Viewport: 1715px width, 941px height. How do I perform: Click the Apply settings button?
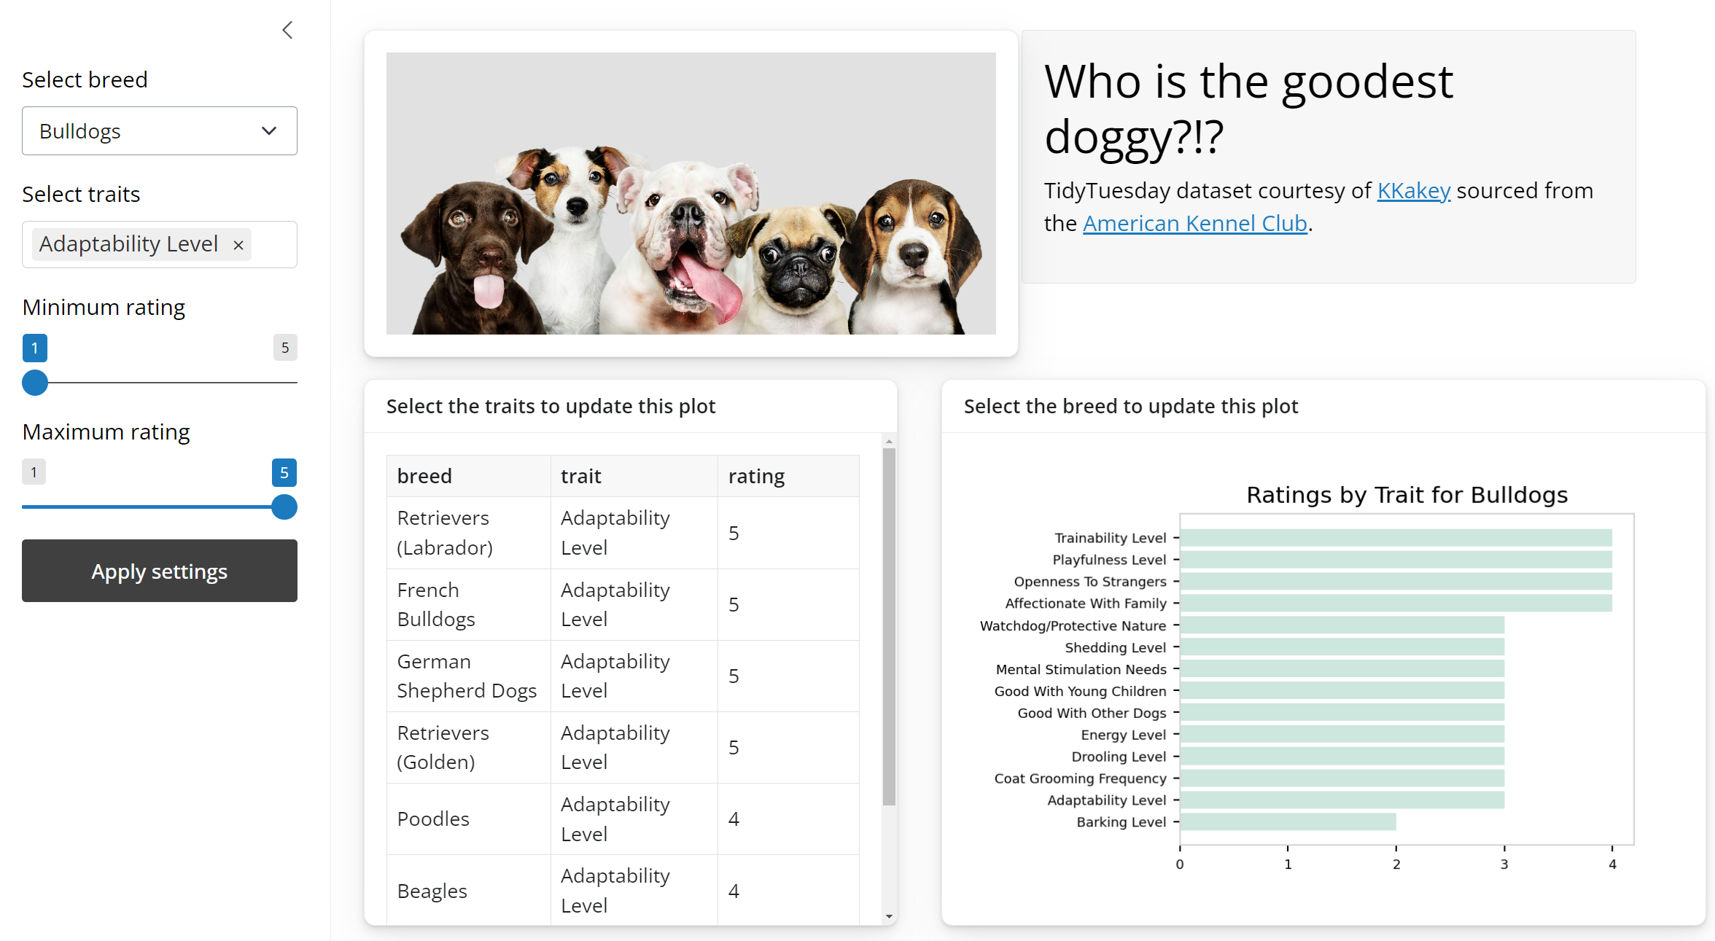(159, 571)
